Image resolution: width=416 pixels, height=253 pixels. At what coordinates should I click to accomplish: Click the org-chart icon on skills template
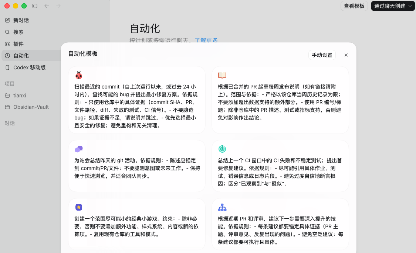(x=222, y=207)
